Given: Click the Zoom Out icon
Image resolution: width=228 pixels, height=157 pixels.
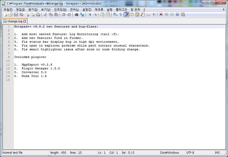Looking at the screenshot, I should 95,15.
